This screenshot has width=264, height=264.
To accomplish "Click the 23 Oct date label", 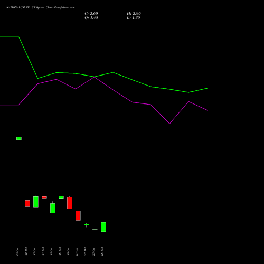I will tap(93, 251).
